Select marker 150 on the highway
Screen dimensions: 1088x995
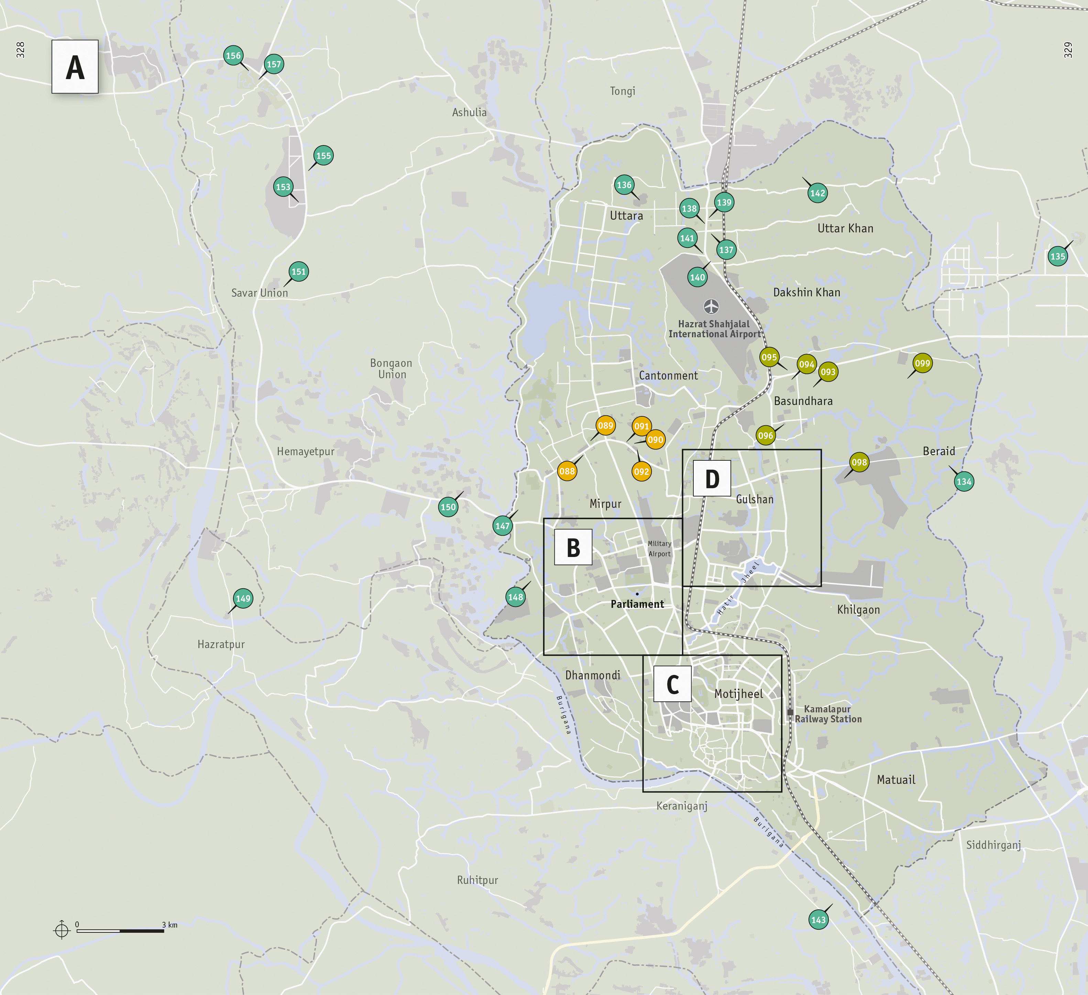coord(448,507)
